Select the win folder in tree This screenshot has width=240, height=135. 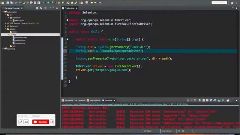(x=14, y=46)
